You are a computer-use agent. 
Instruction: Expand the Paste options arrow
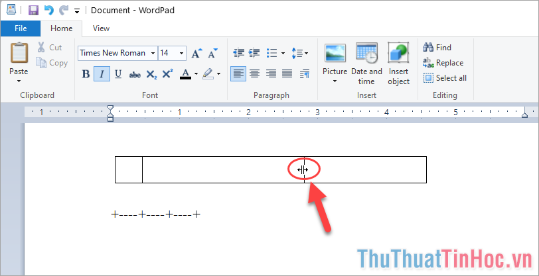(19, 81)
